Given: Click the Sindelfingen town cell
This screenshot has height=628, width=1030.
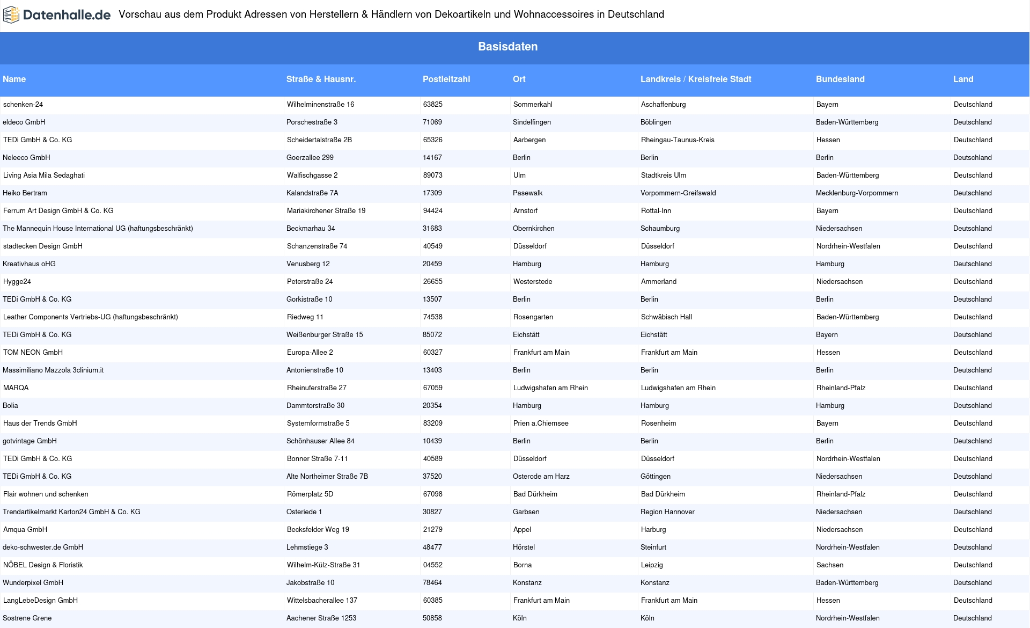Looking at the screenshot, I should click(x=532, y=122).
